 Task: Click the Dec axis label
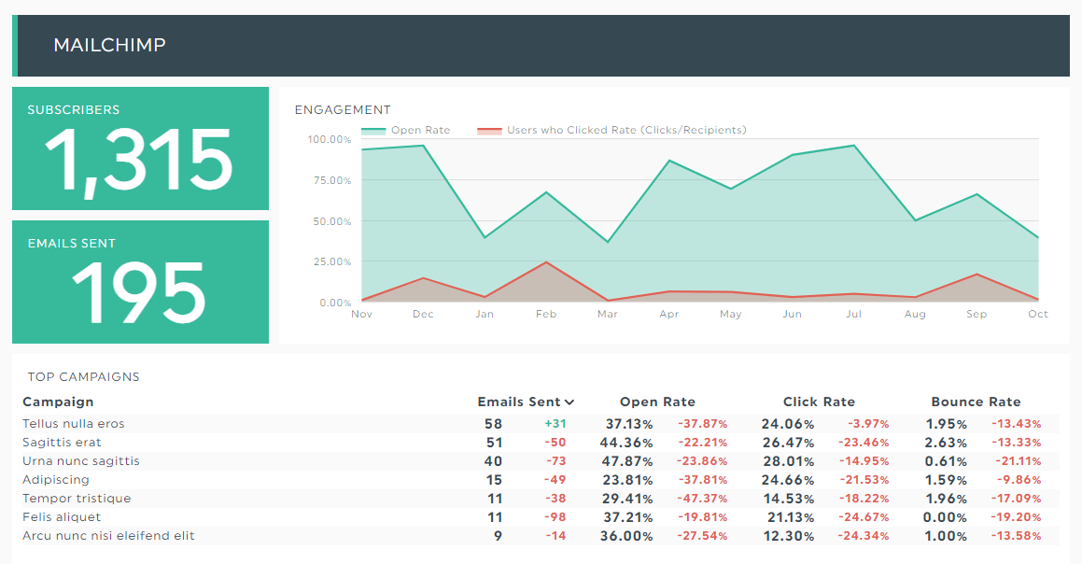pyautogui.click(x=423, y=314)
